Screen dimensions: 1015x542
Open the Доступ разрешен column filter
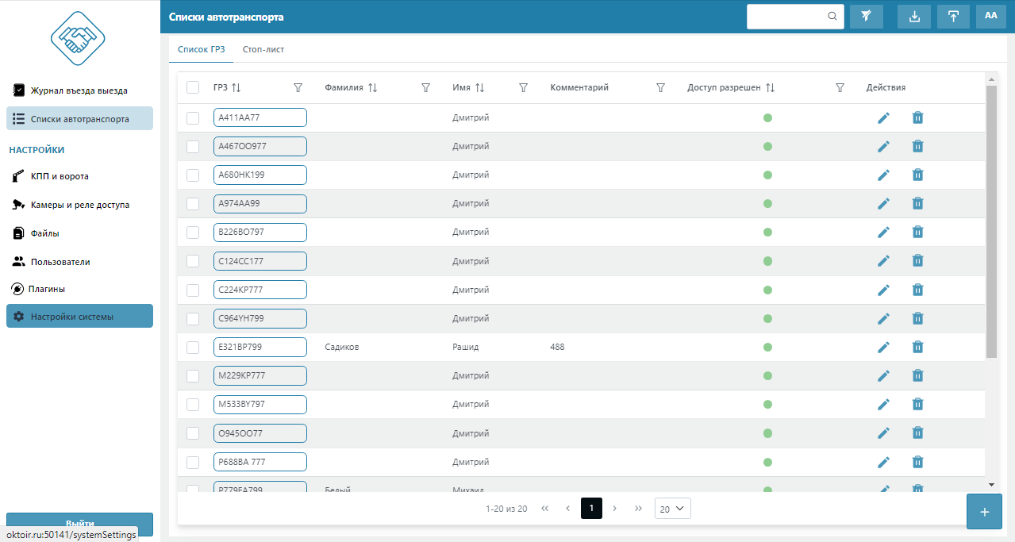[840, 87]
